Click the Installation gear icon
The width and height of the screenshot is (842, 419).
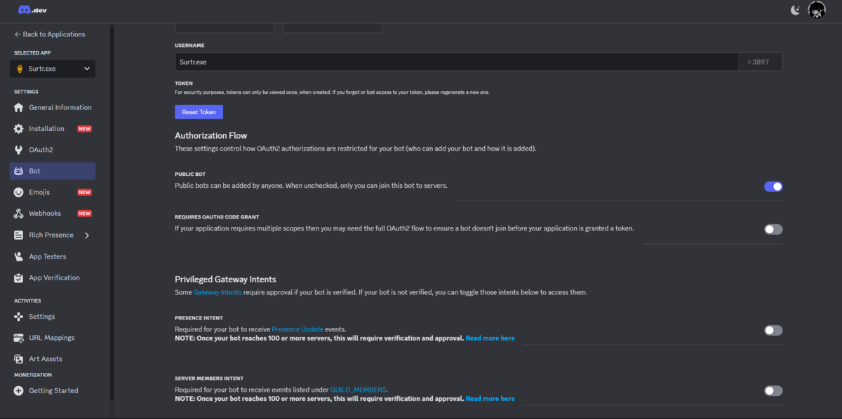pyautogui.click(x=19, y=129)
